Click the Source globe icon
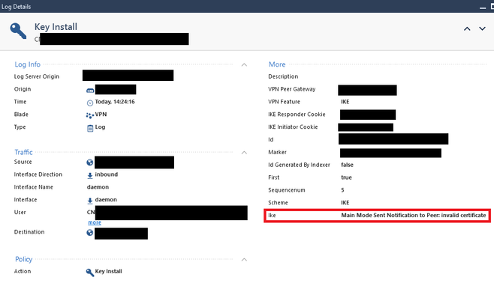 point(90,162)
